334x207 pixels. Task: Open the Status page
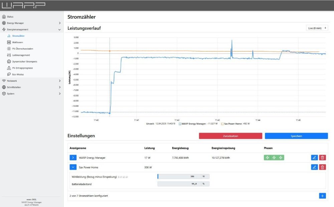pyautogui.click(x=10, y=16)
